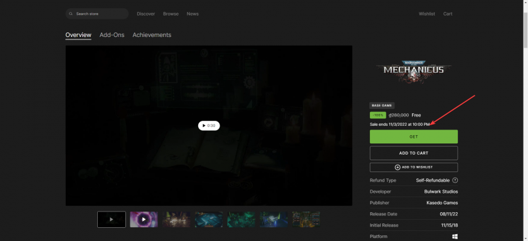Image resolution: width=528 pixels, height=241 pixels.
Task: Click the search magnifier icon
Action: pos(71,14)
